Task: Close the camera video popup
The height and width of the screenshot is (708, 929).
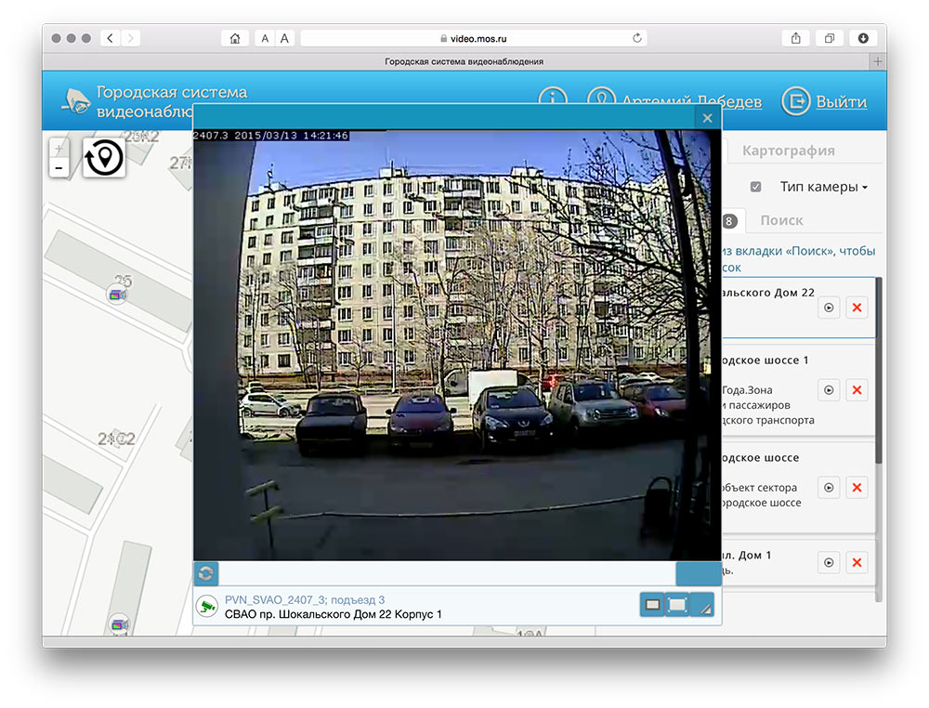Action: [707, 118]
